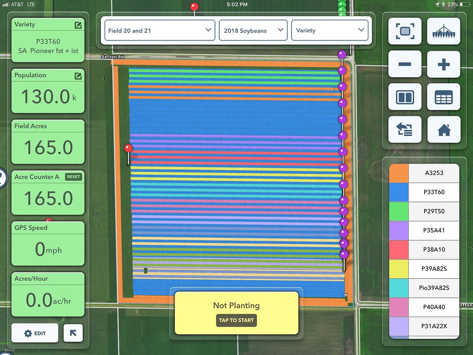This screenshot has height=355, width=473.
Task: Zoom out using the minus icon
Action: 405,64
